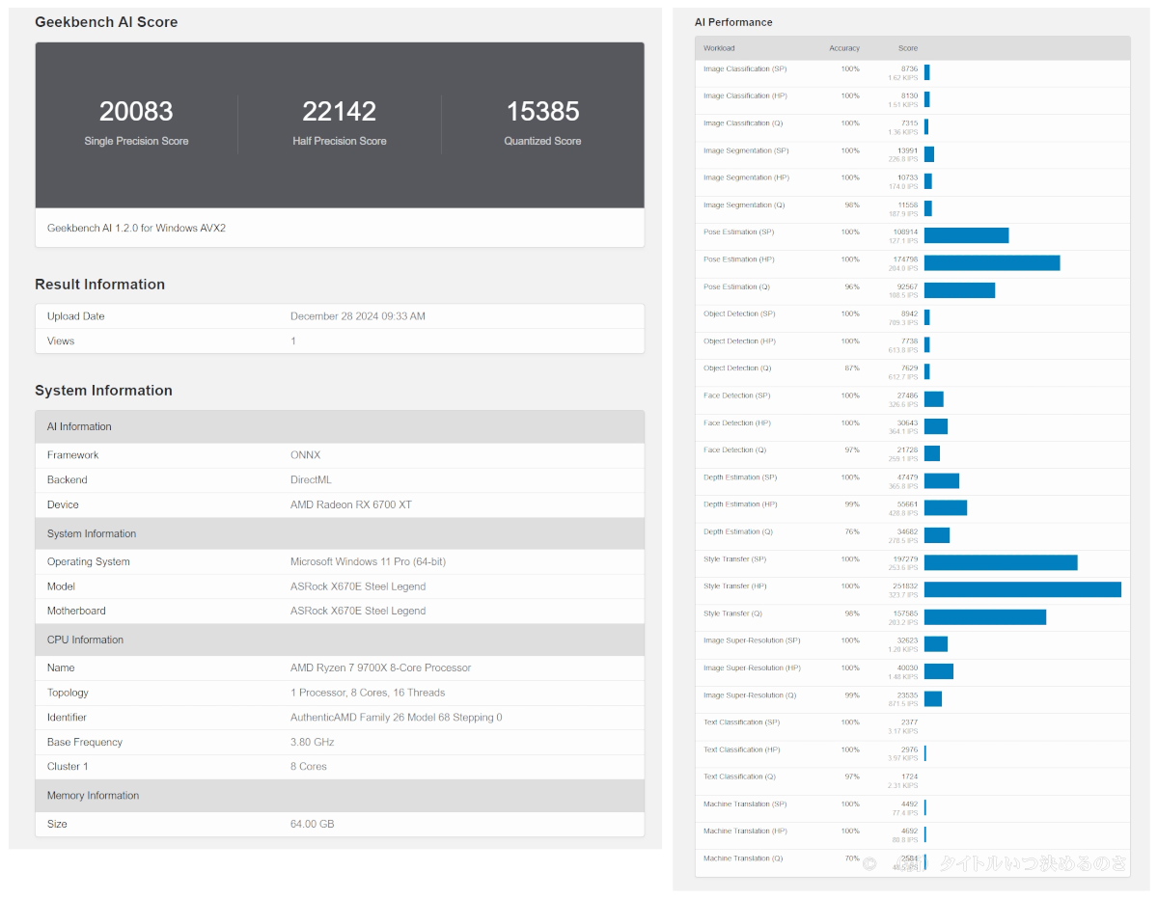Click the Depth Estimation (SP) workload label
The width and height of the screenshot is (1158, 899).
point(740,477)
